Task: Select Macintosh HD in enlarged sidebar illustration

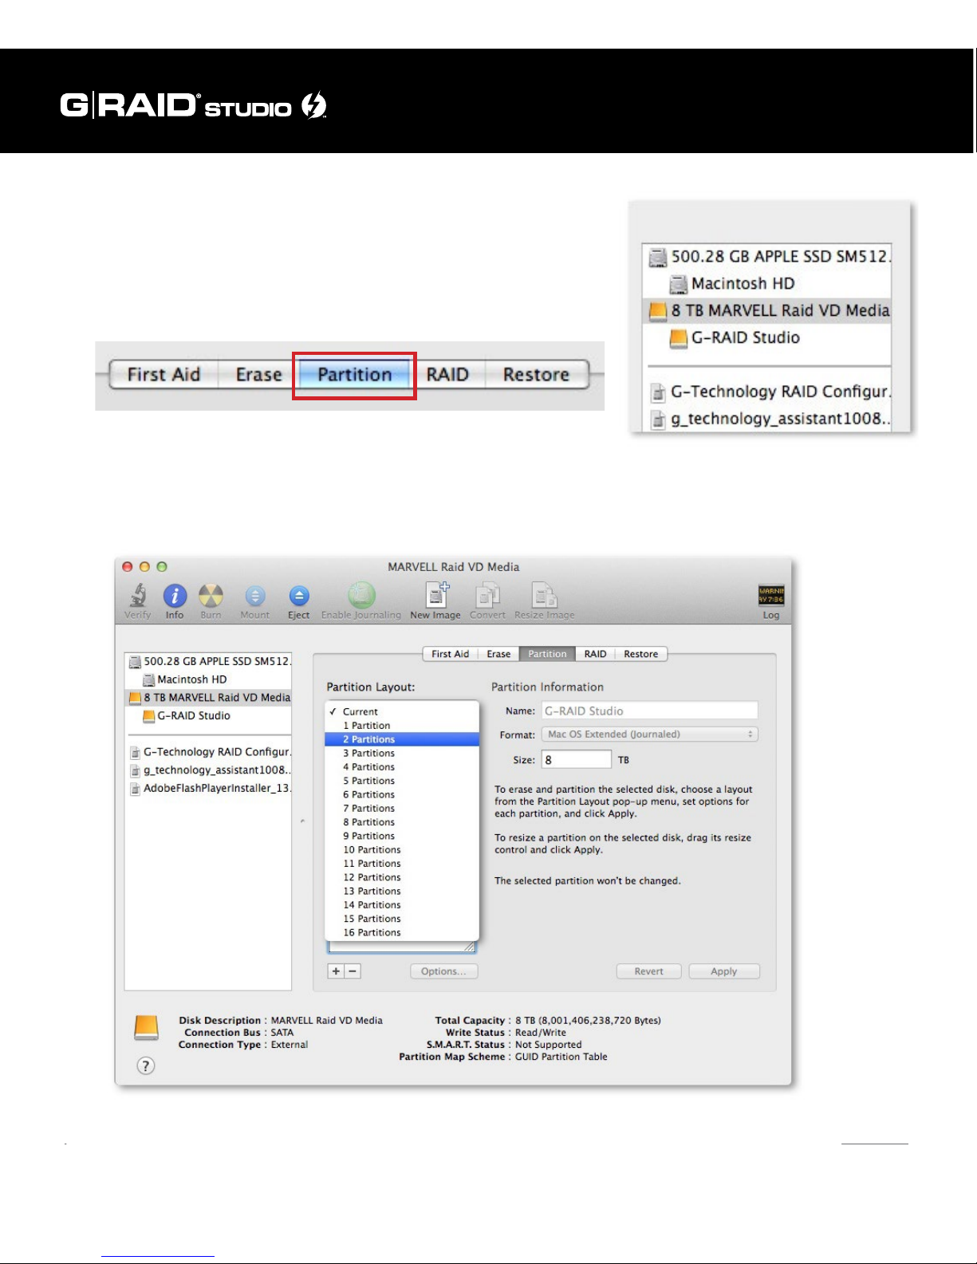Action: 766,284
